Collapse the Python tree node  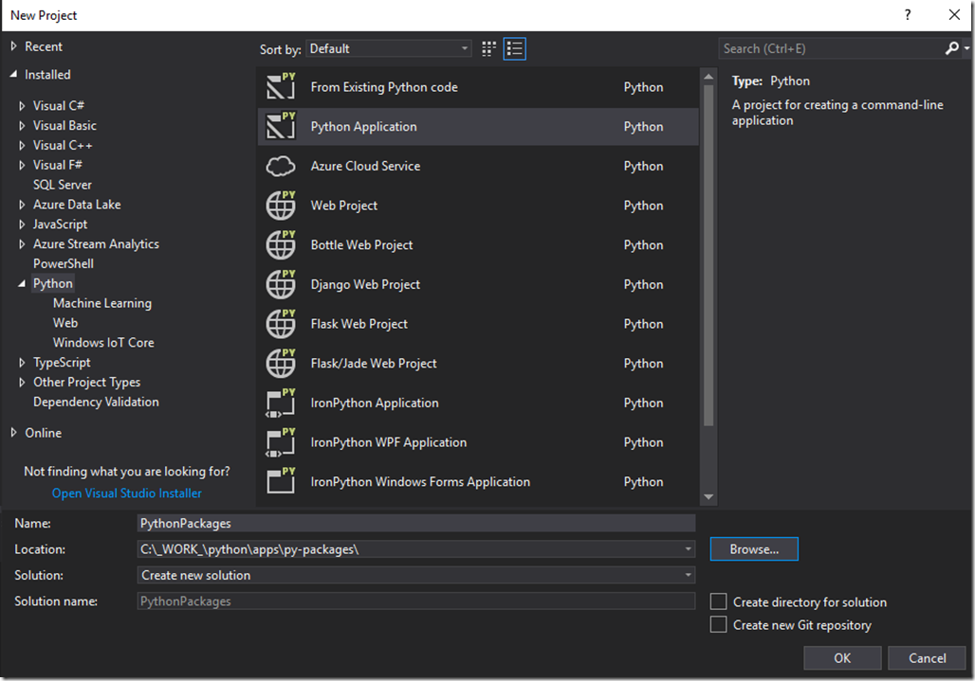[22, 284]
